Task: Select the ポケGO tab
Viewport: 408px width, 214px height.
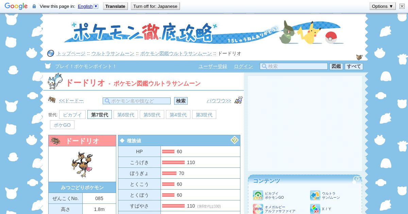Action: pos(62,125)
